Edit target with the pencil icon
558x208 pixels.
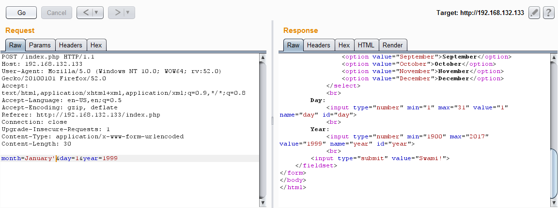point(534,13)
